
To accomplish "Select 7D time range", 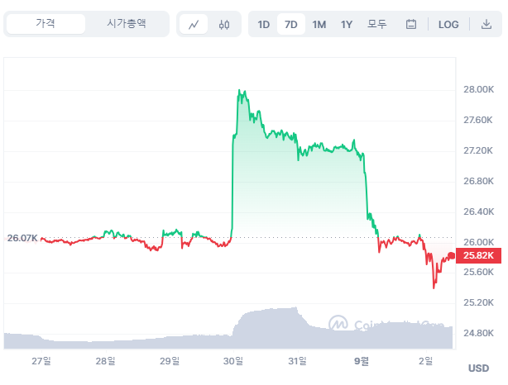I will click(291, 24).
